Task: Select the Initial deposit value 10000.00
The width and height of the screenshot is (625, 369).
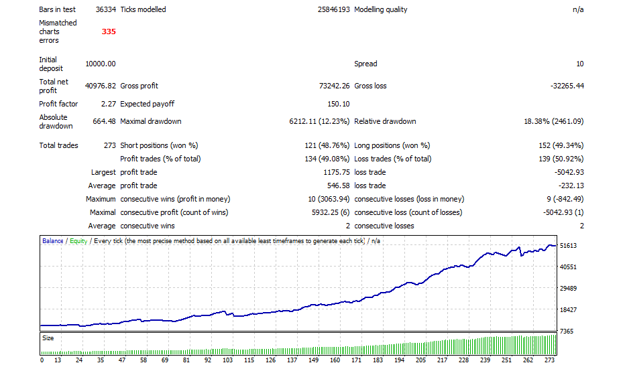Action: (x=101, y=64)
